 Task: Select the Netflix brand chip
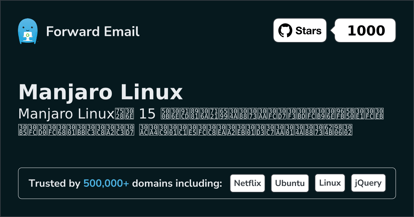pos(247,183)
